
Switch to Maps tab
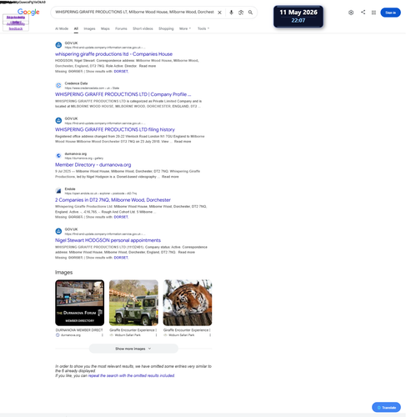coord(106,28)
